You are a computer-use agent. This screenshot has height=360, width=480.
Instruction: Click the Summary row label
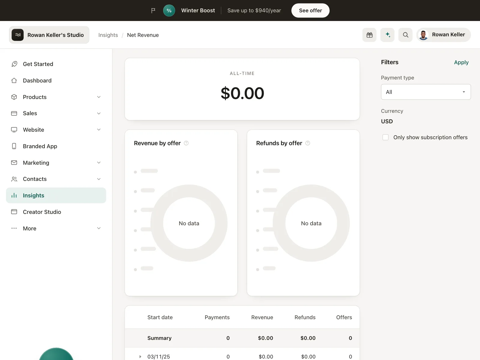(159, 338)
